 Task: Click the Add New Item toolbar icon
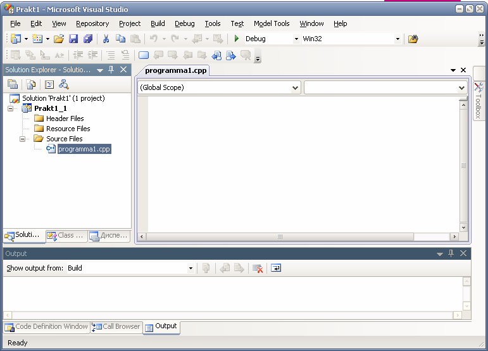(x=37, y=39)
